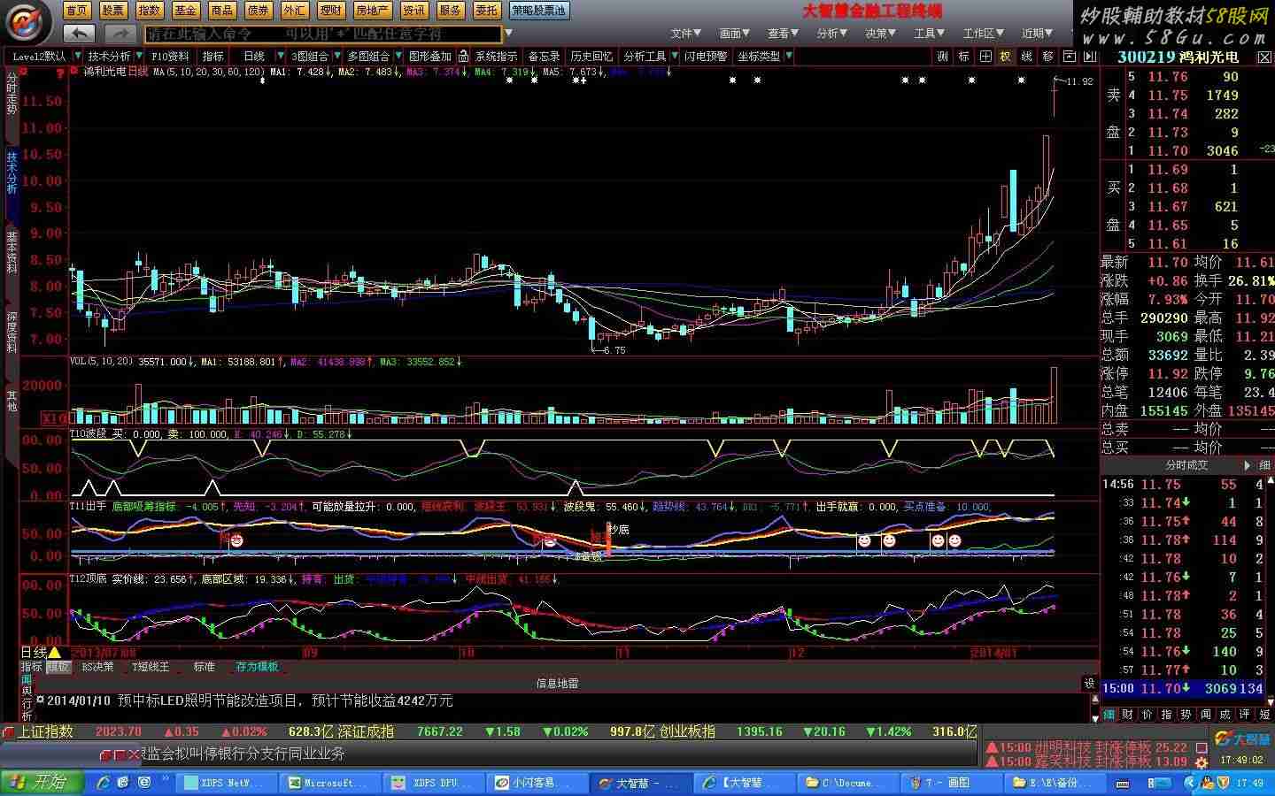This screenshot has width=1275, height=796.
Task: Open the 策略股票池 strategy stock pool
Action: 539,11
